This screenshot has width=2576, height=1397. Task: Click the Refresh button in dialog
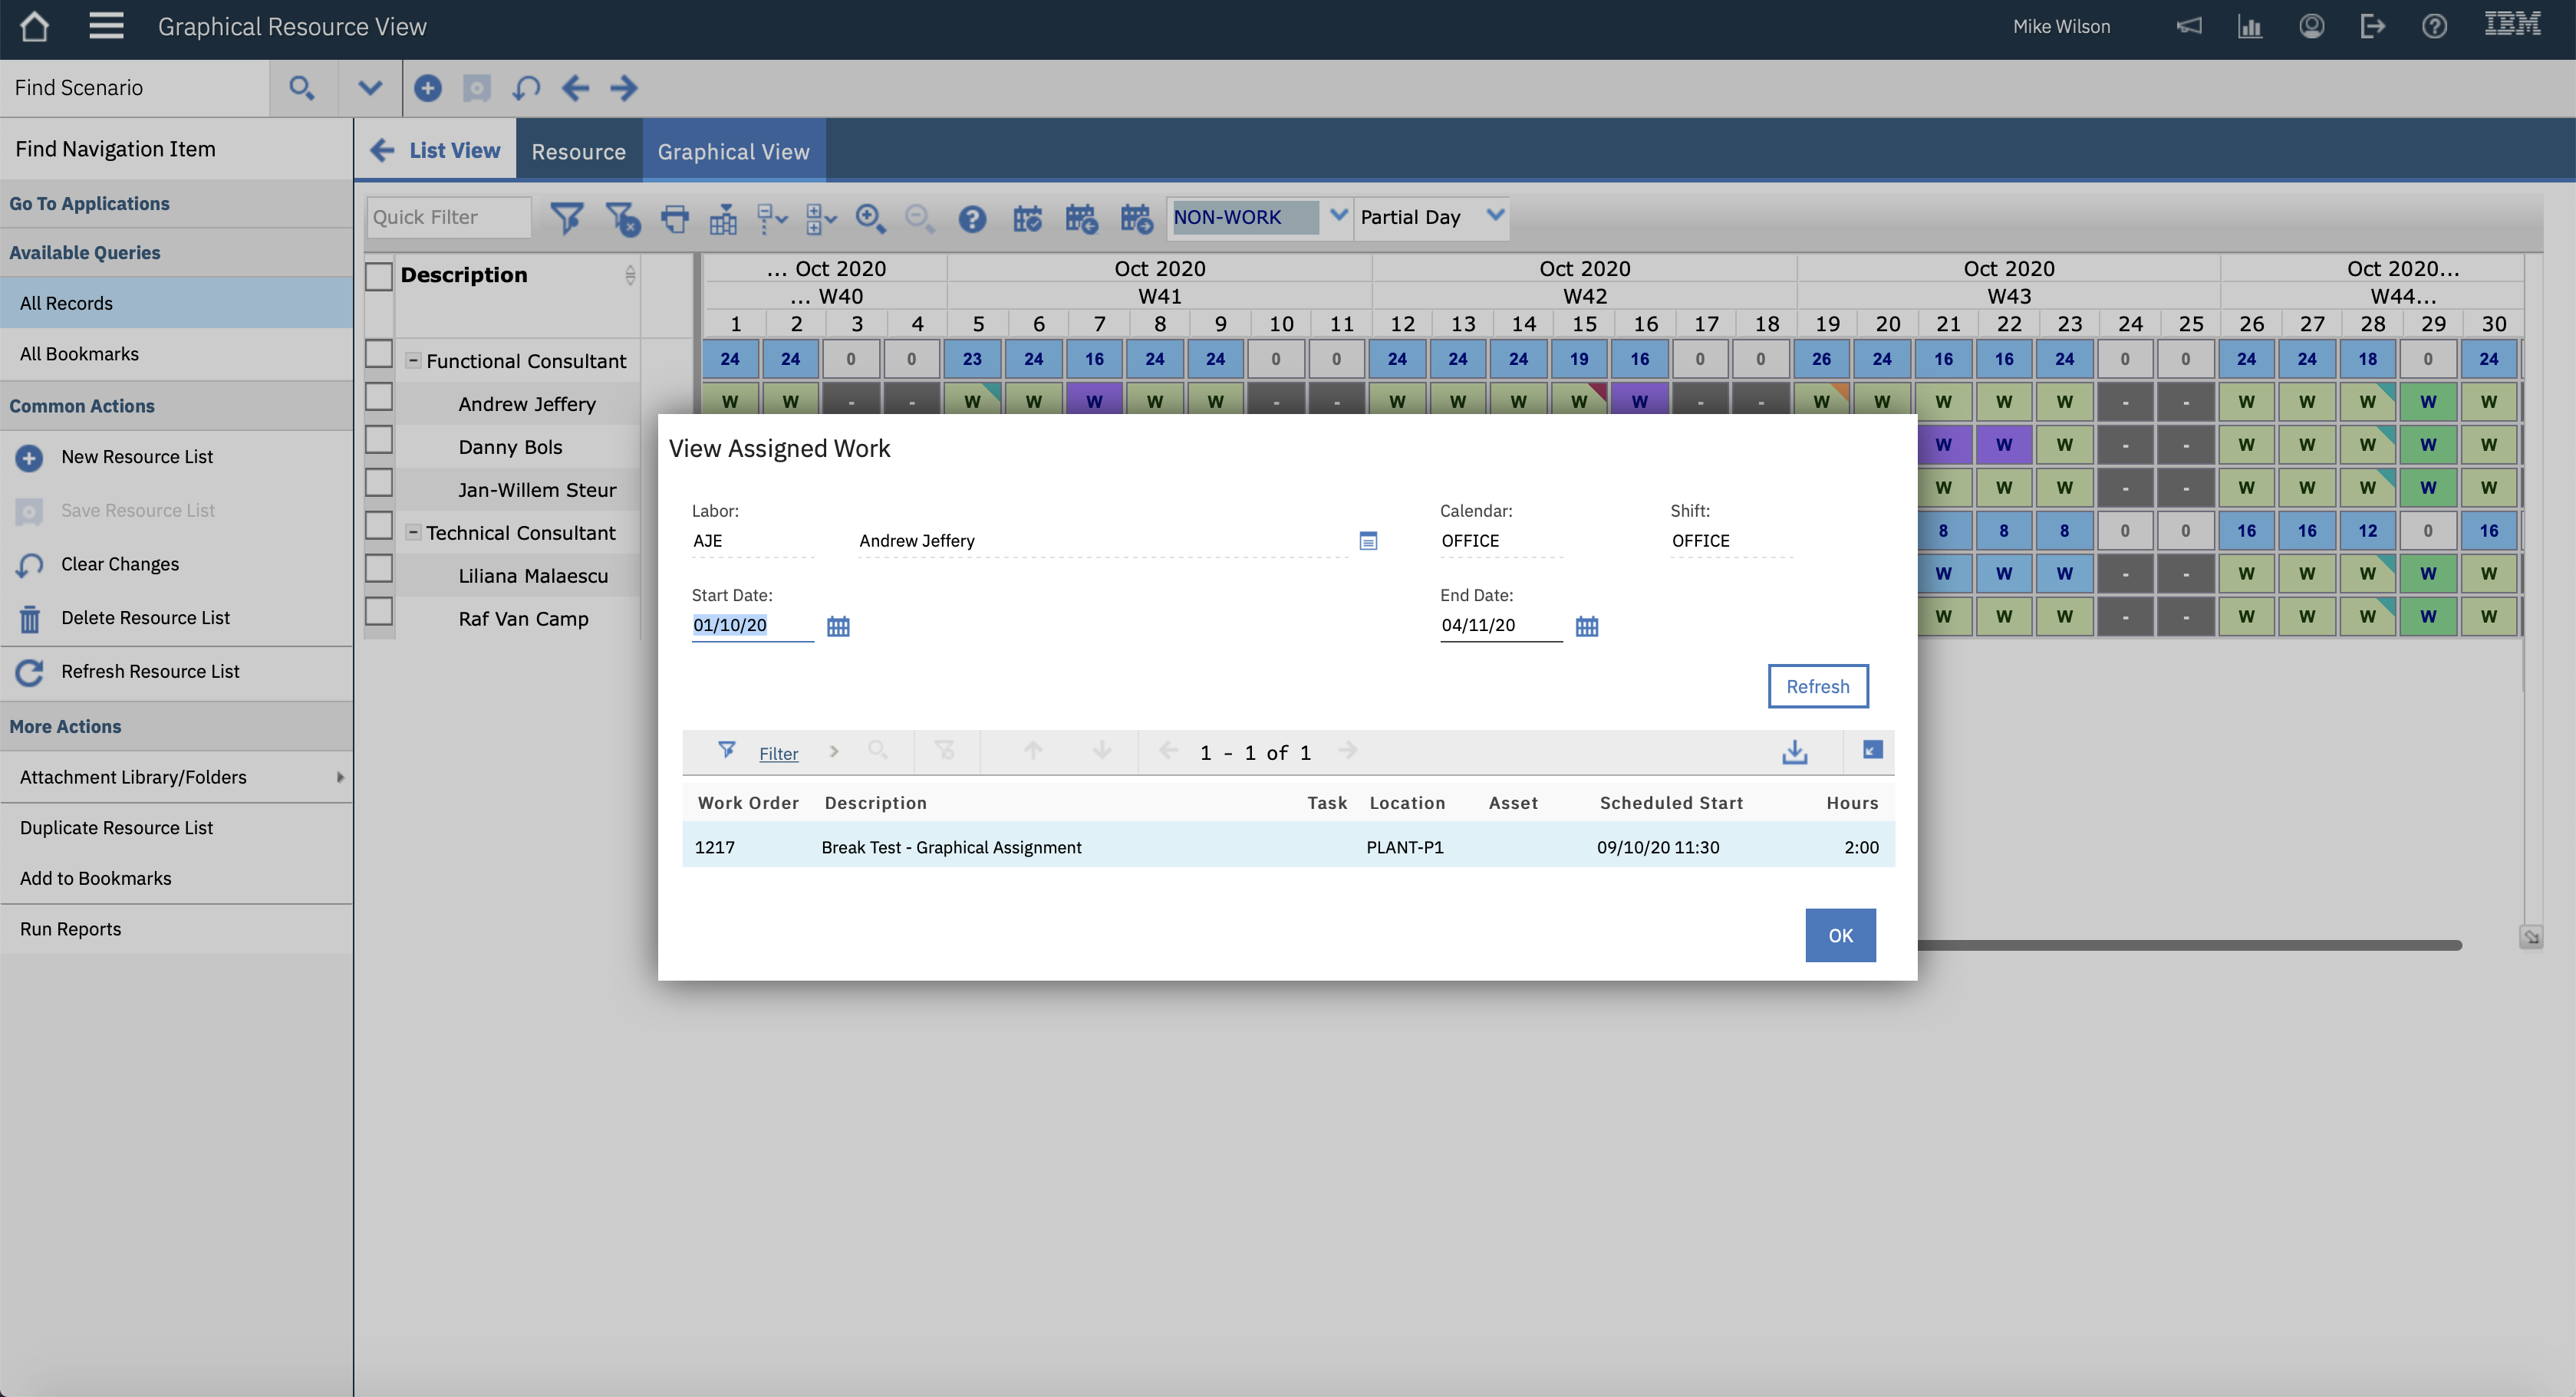coord(1817,686)
